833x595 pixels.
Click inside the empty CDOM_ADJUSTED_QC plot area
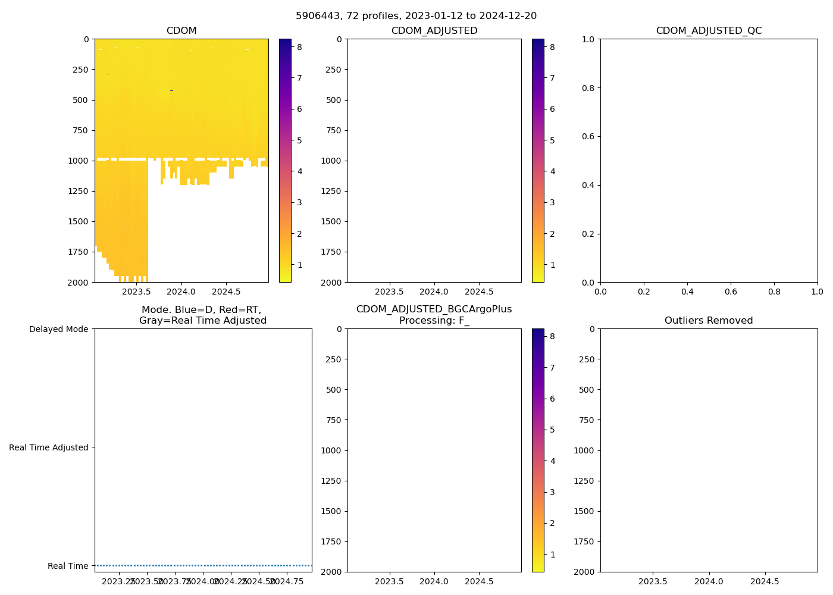point(709,161)
